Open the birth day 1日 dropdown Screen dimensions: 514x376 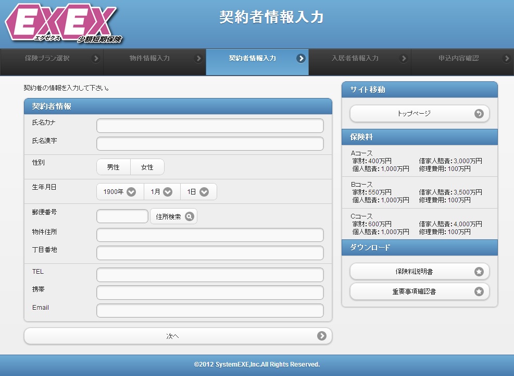click(198, 192)
